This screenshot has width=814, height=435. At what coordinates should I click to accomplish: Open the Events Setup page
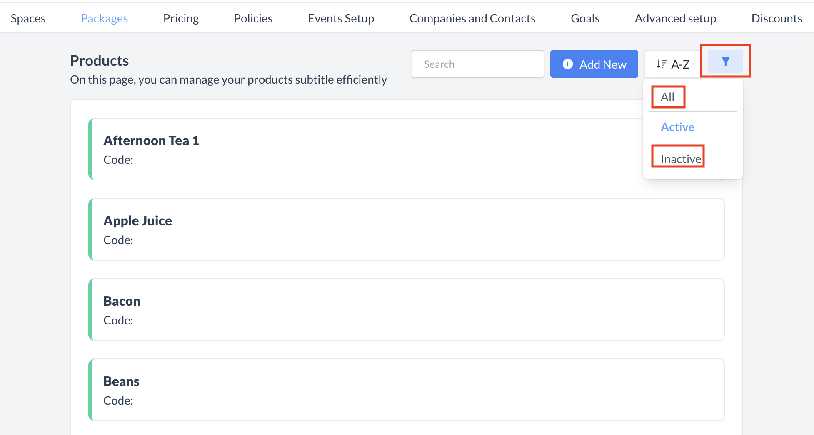coord(341,18)
